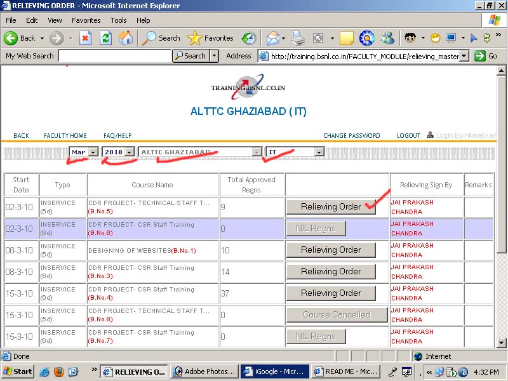
Task: Open the Search magnifier toolbar icon
Action: pos(149,38)
